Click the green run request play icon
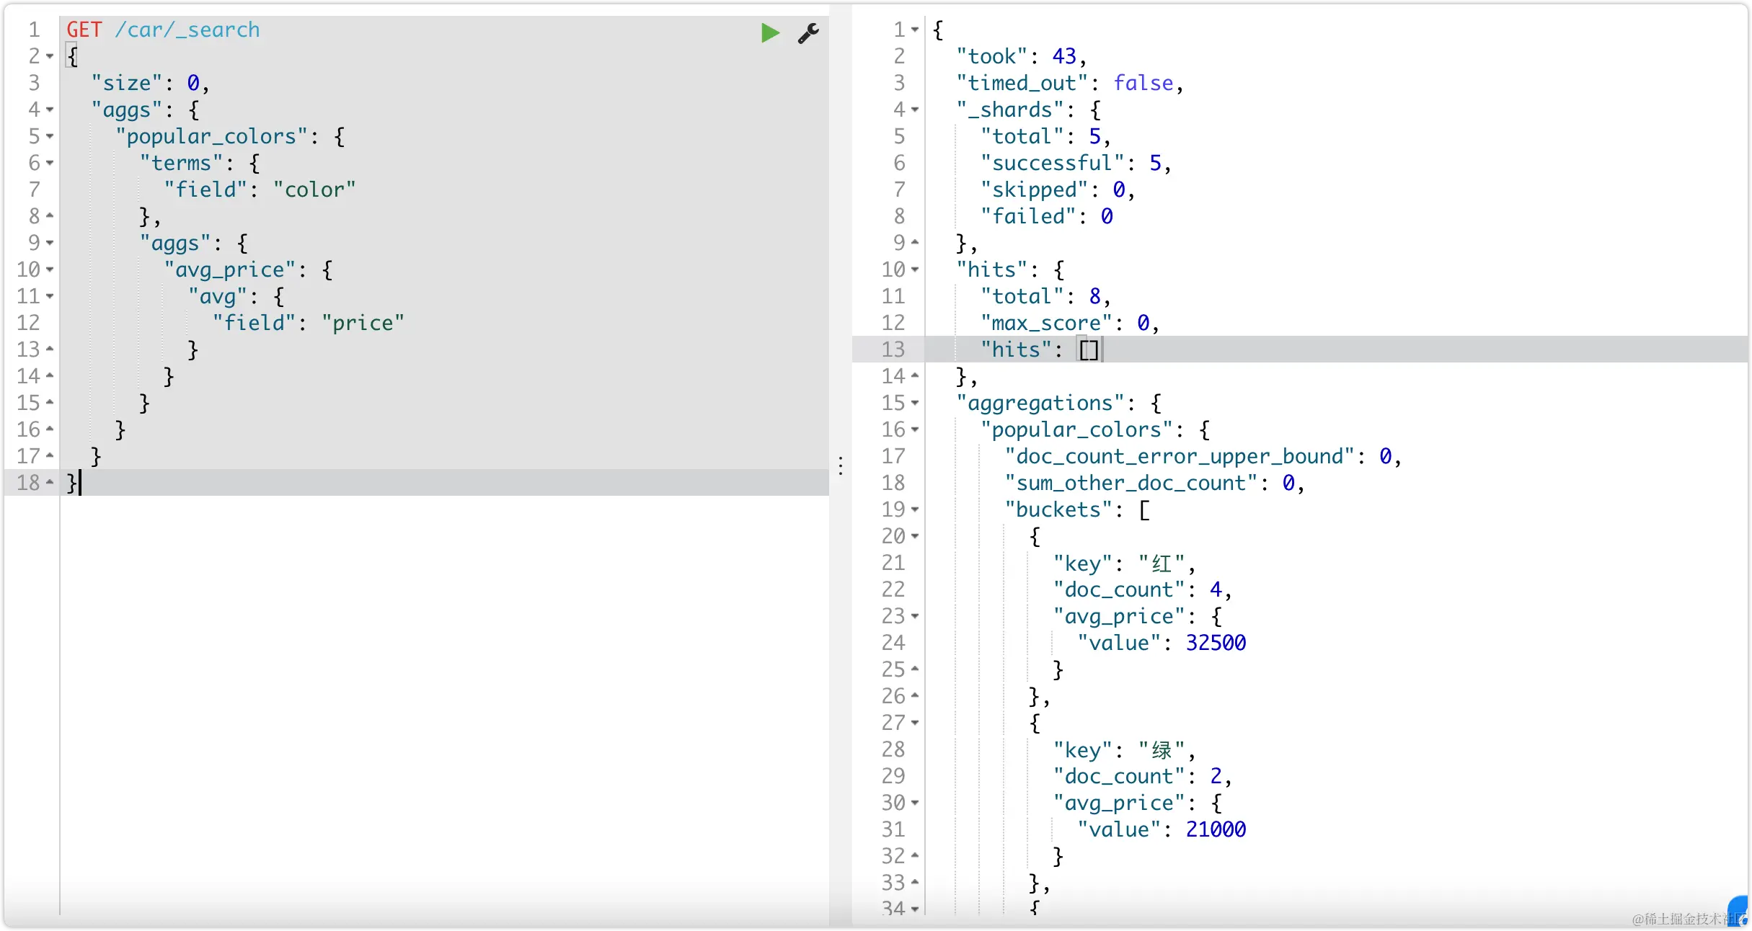 click(770, 33)
